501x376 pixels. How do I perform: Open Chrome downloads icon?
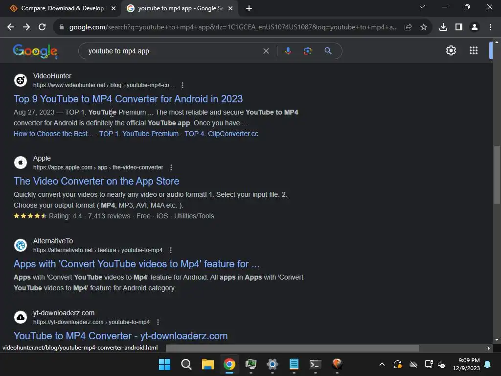[443, 27]
